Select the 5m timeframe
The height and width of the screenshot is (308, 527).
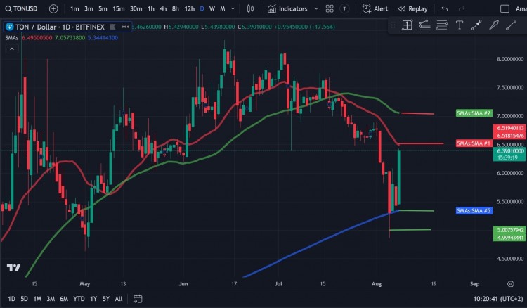click(x=103, y=8)
